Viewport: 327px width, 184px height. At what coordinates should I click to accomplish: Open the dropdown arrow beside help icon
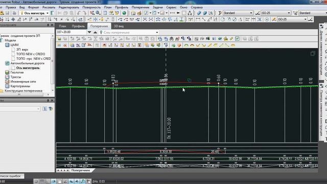(150, 13)
